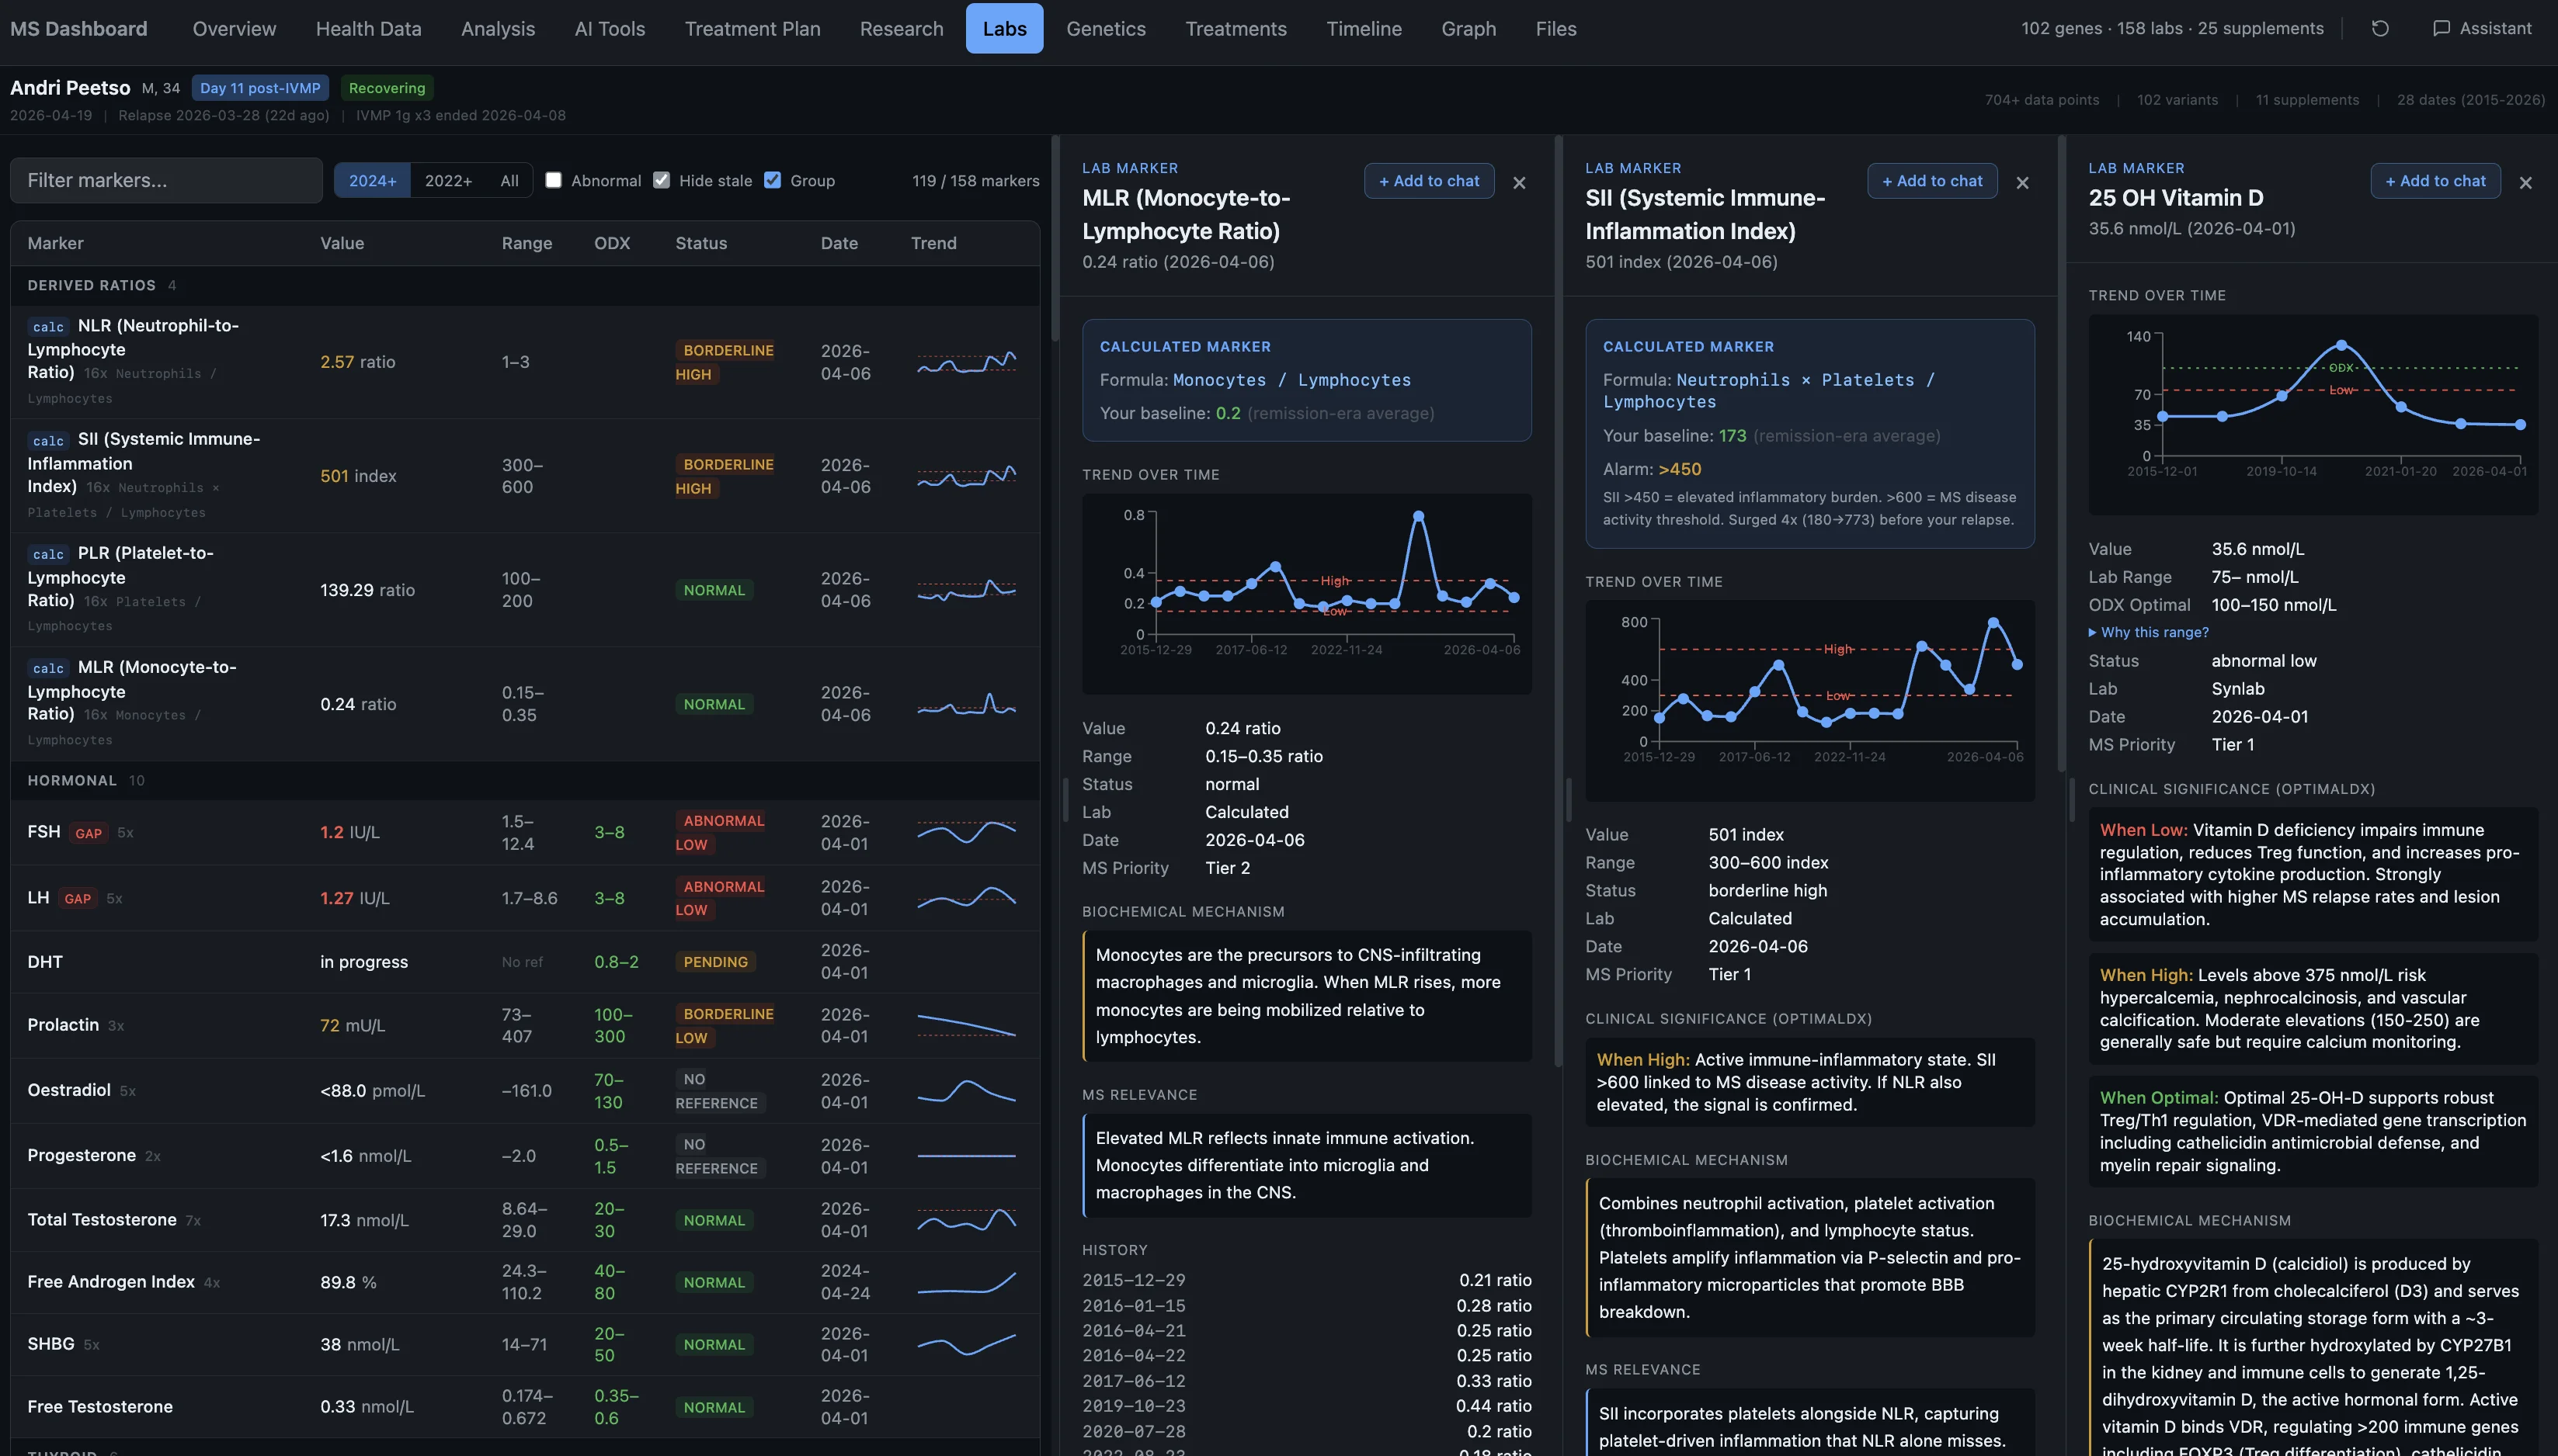Toggle the Group checkbox

(773, 180)
